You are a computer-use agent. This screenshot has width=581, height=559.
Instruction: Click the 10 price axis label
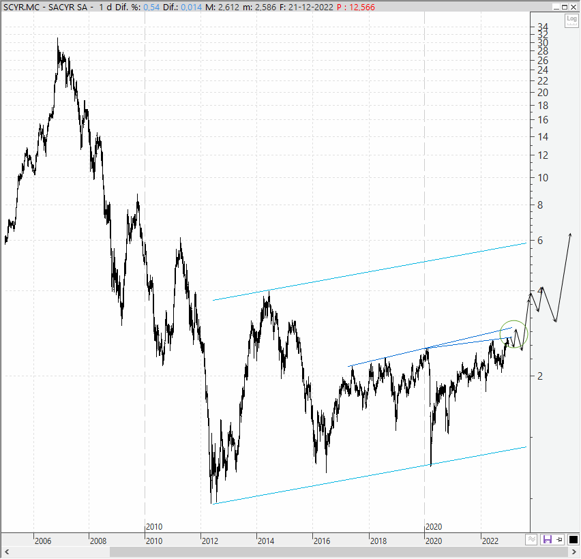542,178
